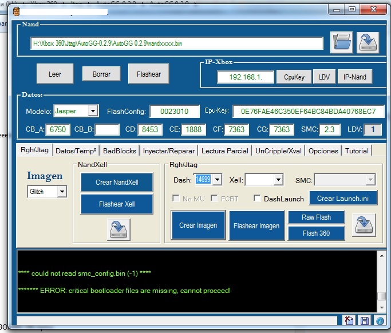This screenshot has width=391, height=333.
Task: Click the SMC 2.3 value field
Action: pyautogui.click(x=329, y=129)
